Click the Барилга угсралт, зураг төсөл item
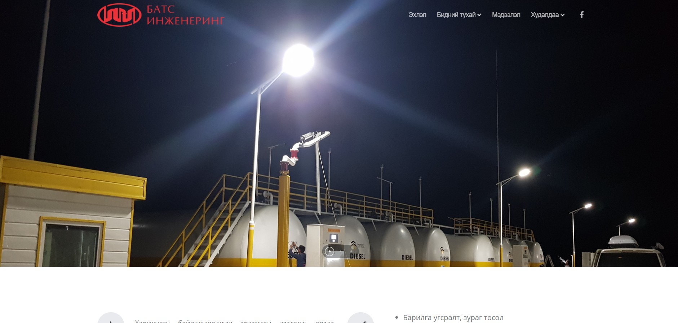 (x=453, y=318)
